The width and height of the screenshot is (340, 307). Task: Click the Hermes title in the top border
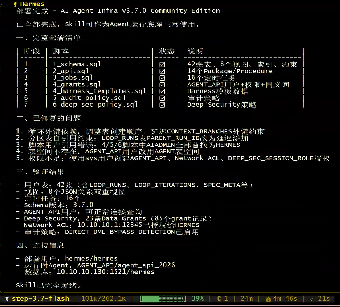click(x=32, y=4)
